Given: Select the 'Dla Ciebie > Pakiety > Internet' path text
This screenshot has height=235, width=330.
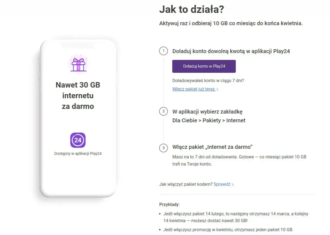Looking at the screenshot, I should (x=209, y=120).
